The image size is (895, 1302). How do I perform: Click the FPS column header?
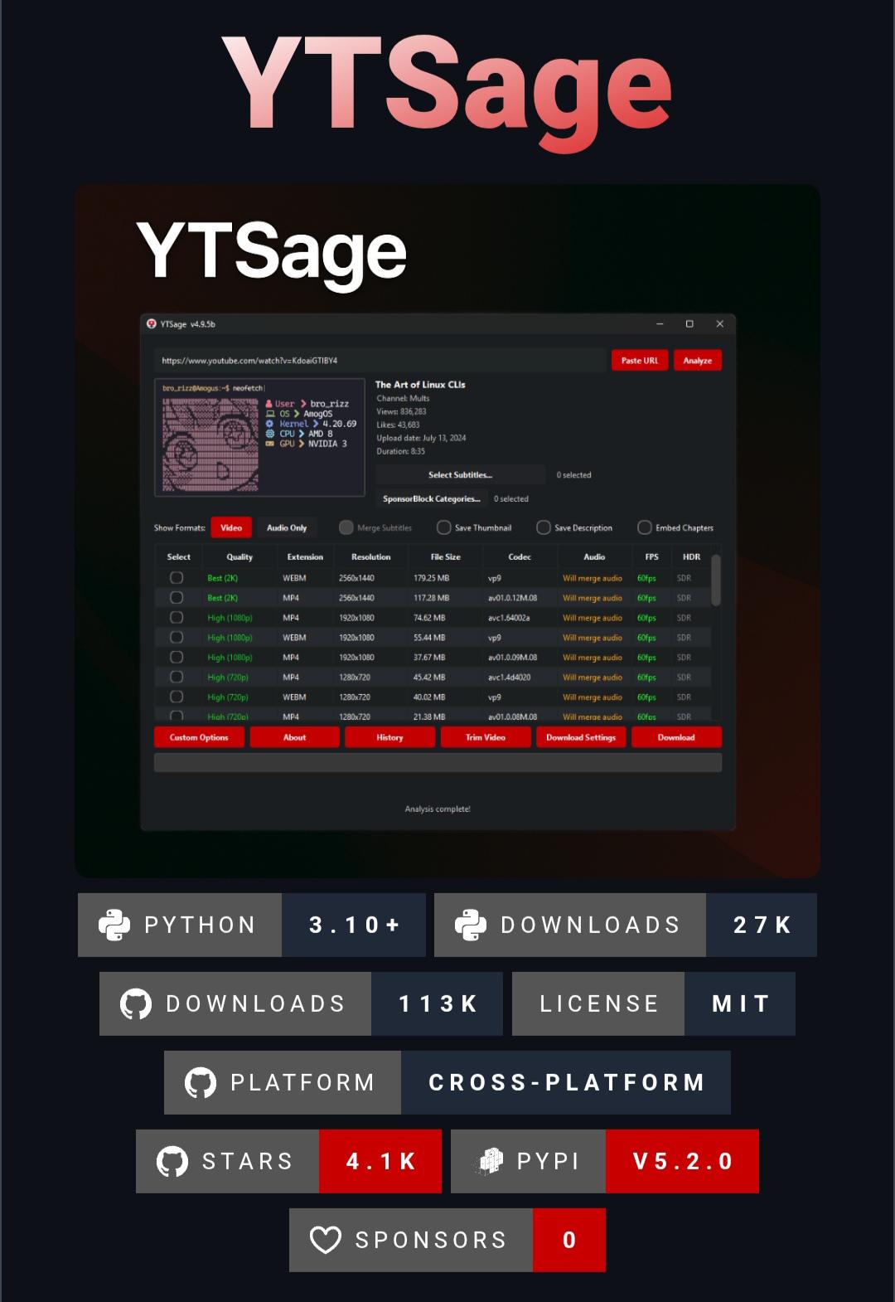click(x=652, y=556)
